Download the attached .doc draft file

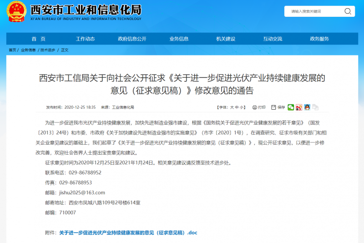point(128,233)
